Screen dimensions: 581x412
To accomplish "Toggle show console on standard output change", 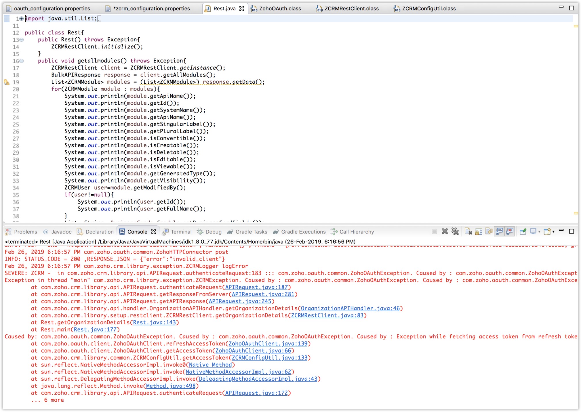I will pyautogui.click(x=499, y=231).
